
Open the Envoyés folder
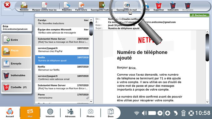tap(16, 63)
